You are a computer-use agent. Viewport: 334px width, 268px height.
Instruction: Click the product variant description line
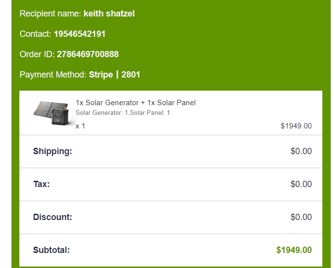coord(123,113)
